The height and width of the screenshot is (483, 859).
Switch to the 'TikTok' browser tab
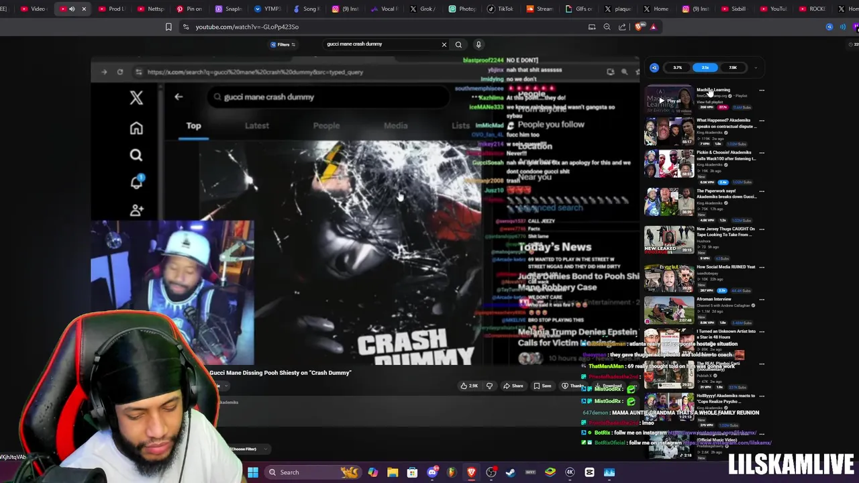(x=500, y=9)
